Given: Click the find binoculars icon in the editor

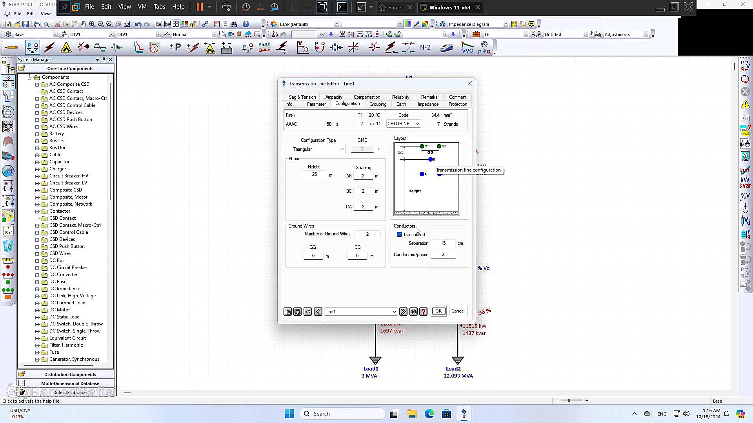Looking at the screenshot, I should point(413,312).
